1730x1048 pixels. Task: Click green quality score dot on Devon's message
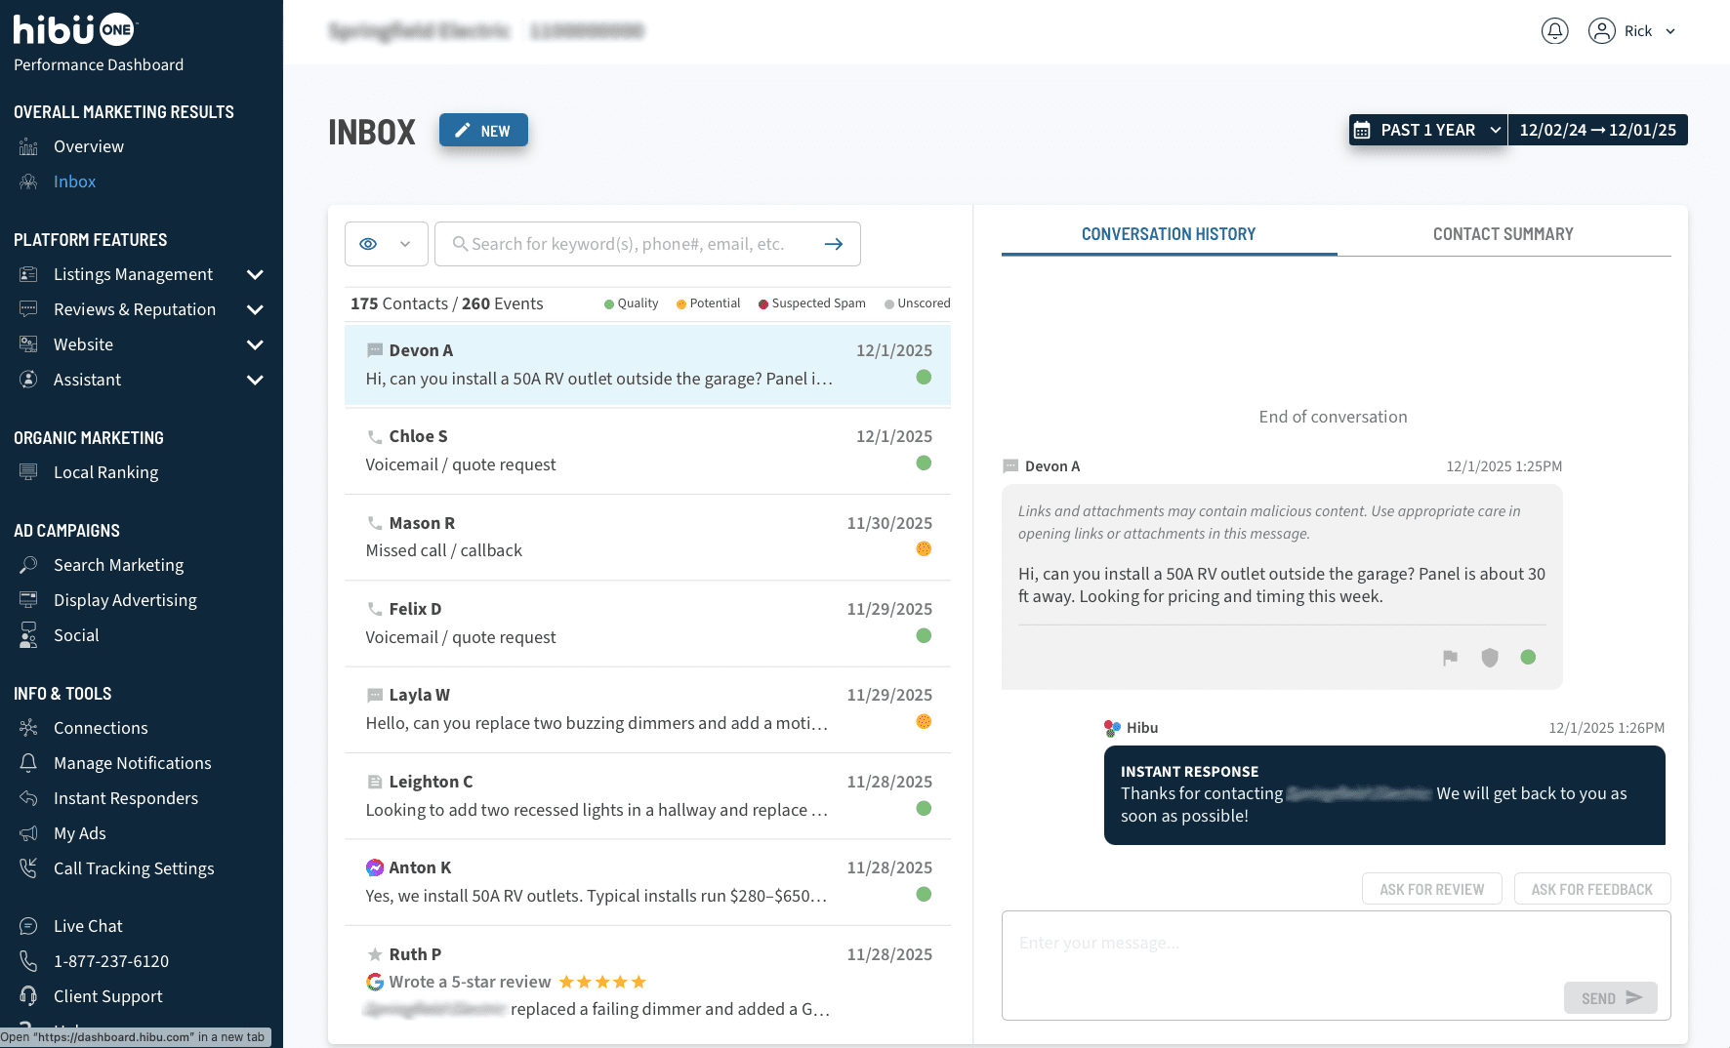point(1528,658)
